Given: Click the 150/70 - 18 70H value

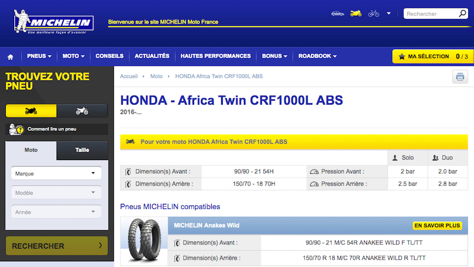Looking at the screenshot, I should point(254,184).
